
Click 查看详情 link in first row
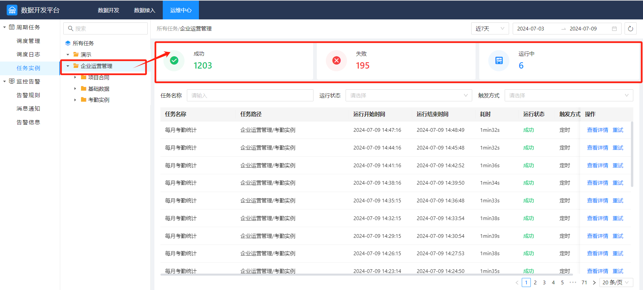(597, 130)
